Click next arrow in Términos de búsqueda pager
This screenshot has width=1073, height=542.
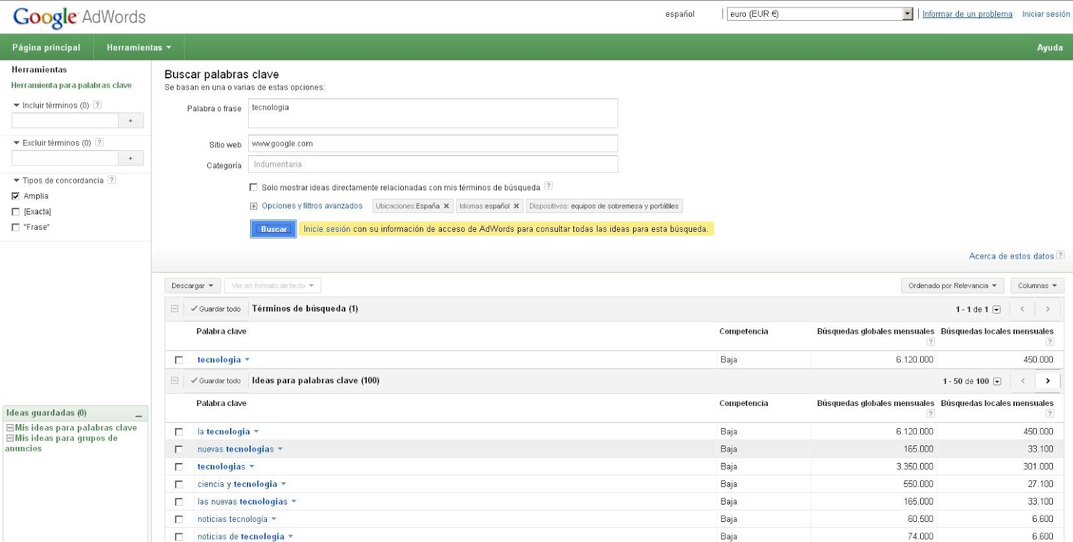pyautogui.click(x=1048, y=309)
